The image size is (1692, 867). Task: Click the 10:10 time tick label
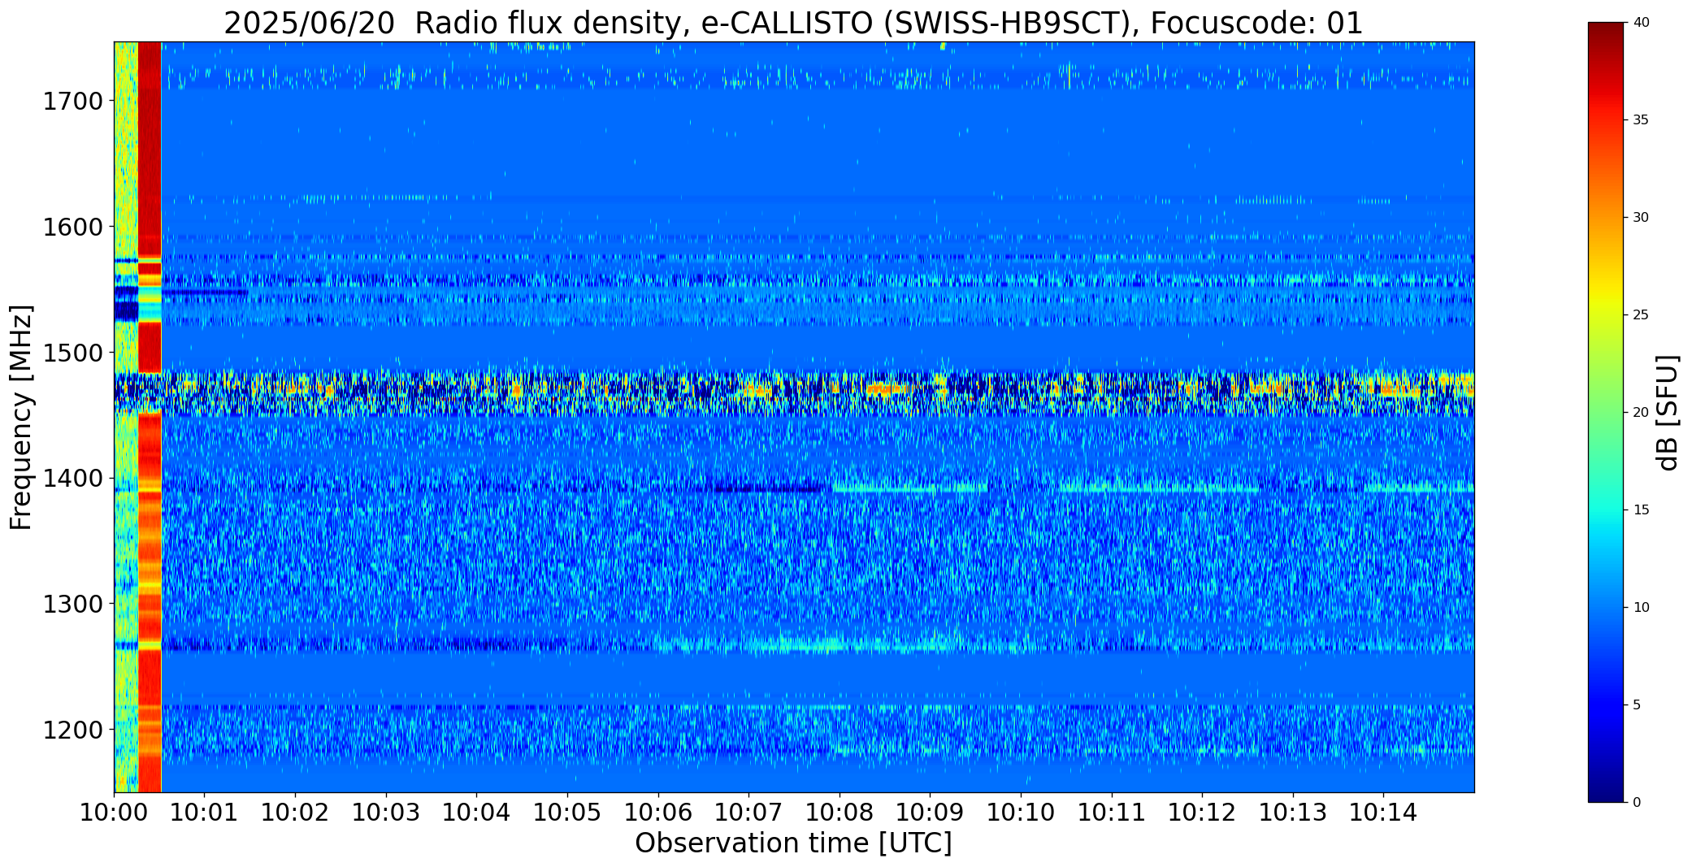pos(1021,813)
